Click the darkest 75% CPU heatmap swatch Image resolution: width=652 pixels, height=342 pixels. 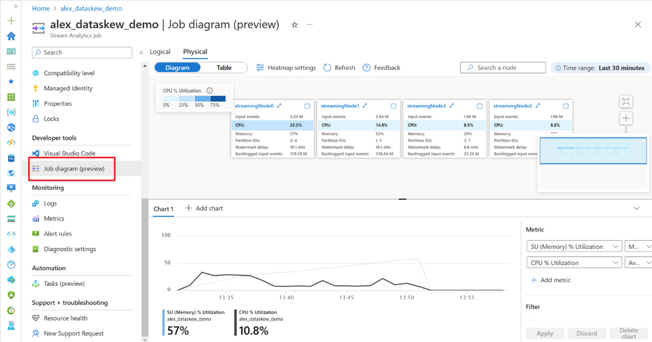coord(218,99)
